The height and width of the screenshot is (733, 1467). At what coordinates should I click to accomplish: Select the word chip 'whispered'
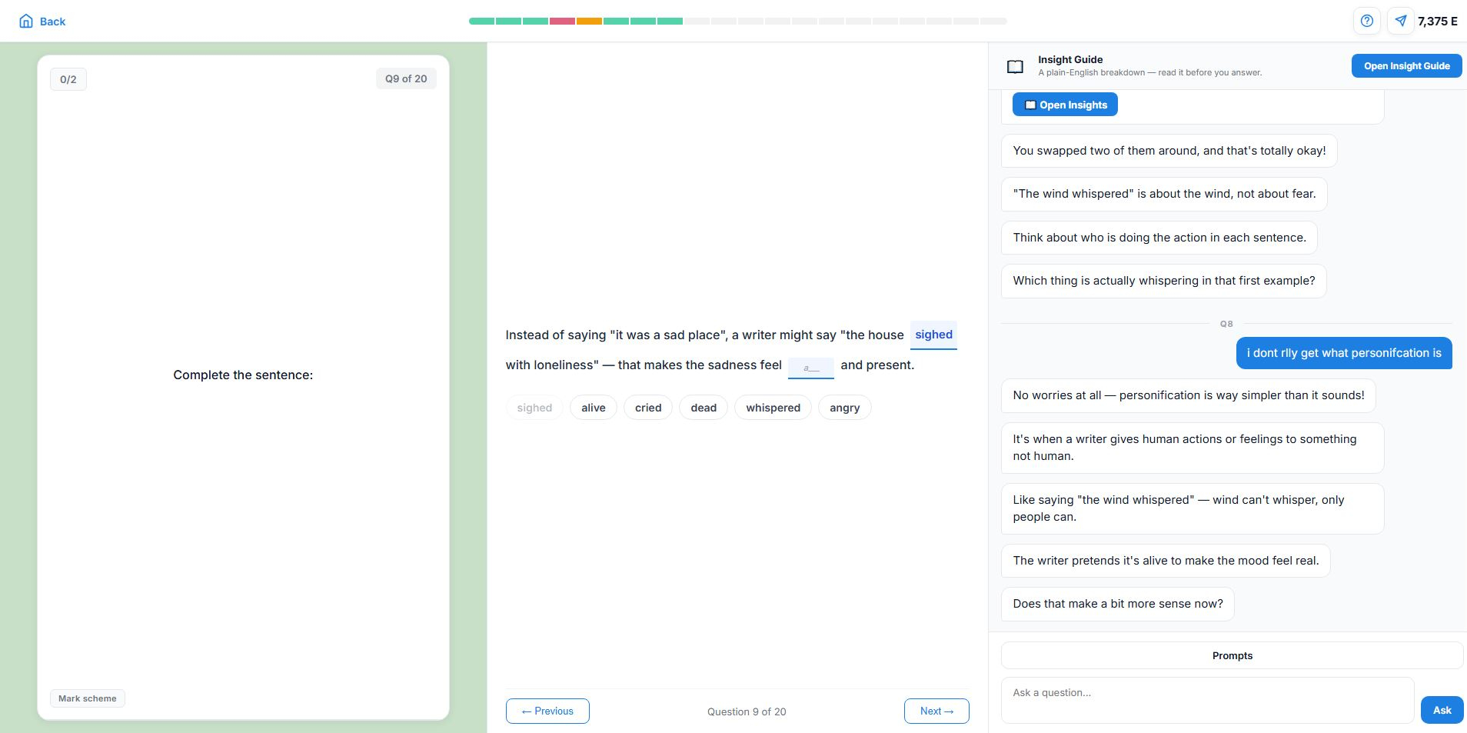pyautogui.click(x=773, y=408)
